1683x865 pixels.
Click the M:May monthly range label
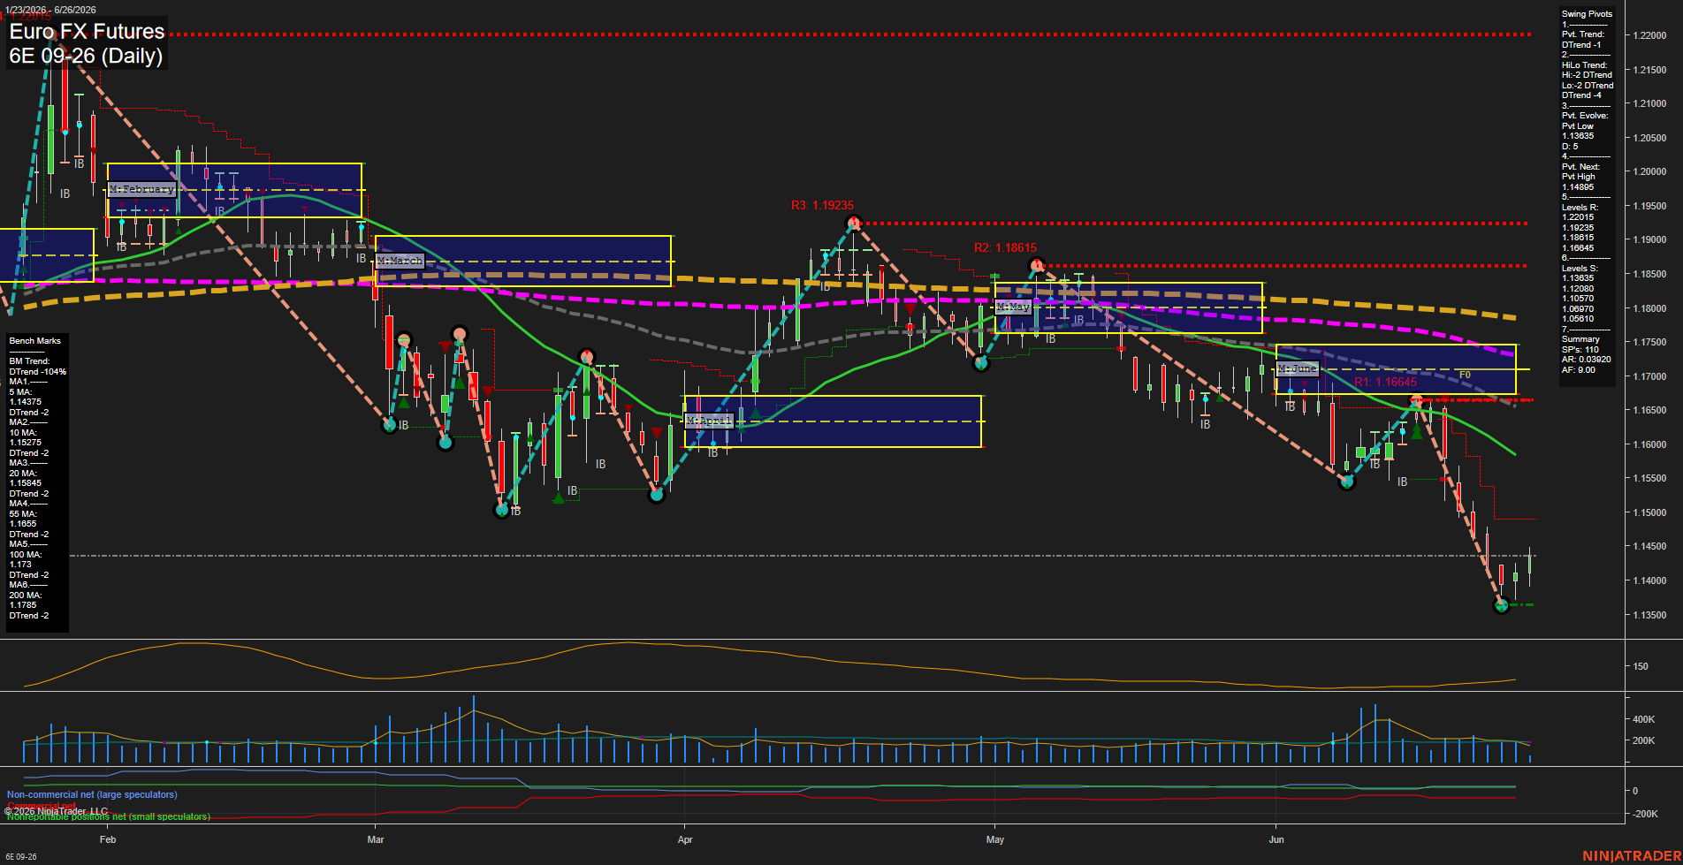click(1013, 307)
